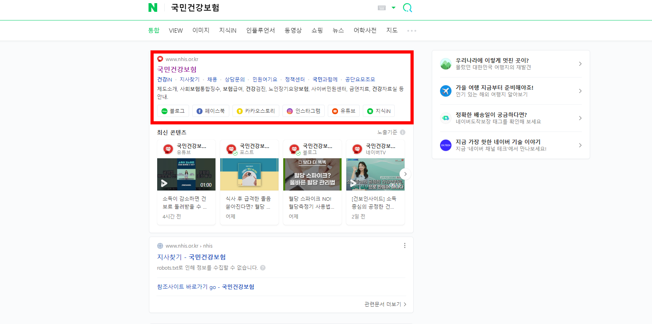
Task: Go to the 동영상 tab
Action: [x=293, y=30]
